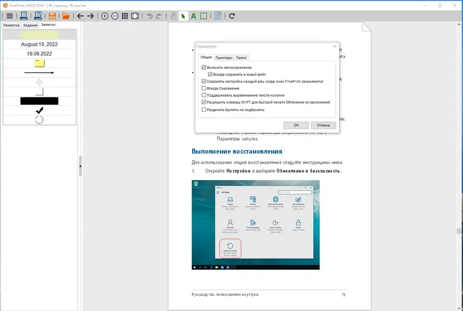Go to previous page arrow
This screenshot has height=311, width=463.
click(x=80, y=16)
